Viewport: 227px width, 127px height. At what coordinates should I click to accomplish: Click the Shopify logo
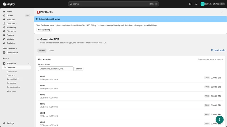[x=9, y=4]
